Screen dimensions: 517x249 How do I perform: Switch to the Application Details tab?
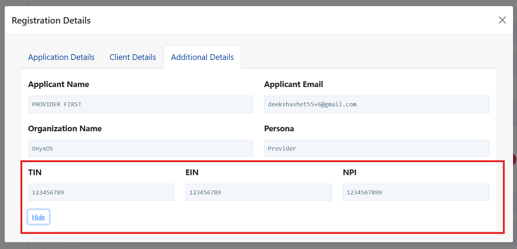point(61,57)
